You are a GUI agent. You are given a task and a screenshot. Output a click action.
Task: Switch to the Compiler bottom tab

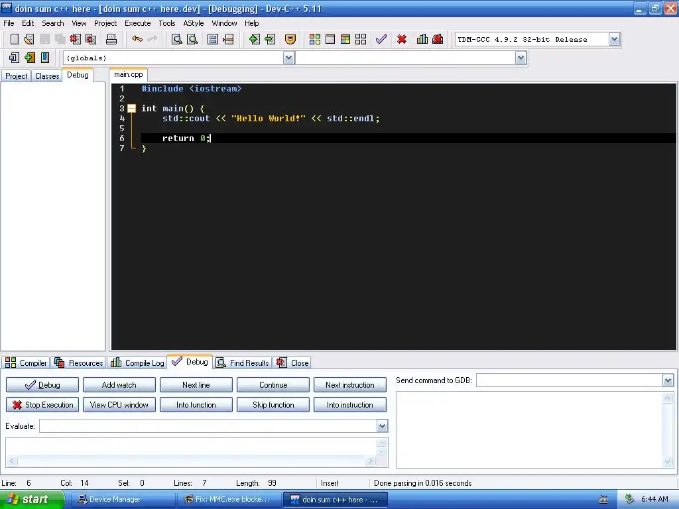click(26, 363)
